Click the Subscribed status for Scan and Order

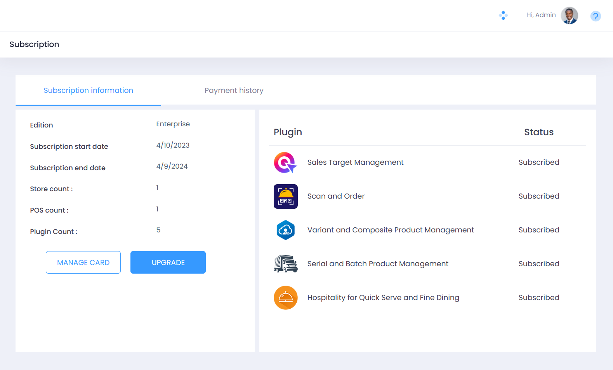point(538,196)
